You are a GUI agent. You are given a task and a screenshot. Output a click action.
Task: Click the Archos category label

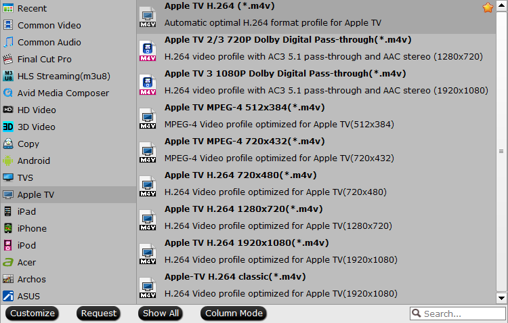pyautogui.click(x=32, y=279)
